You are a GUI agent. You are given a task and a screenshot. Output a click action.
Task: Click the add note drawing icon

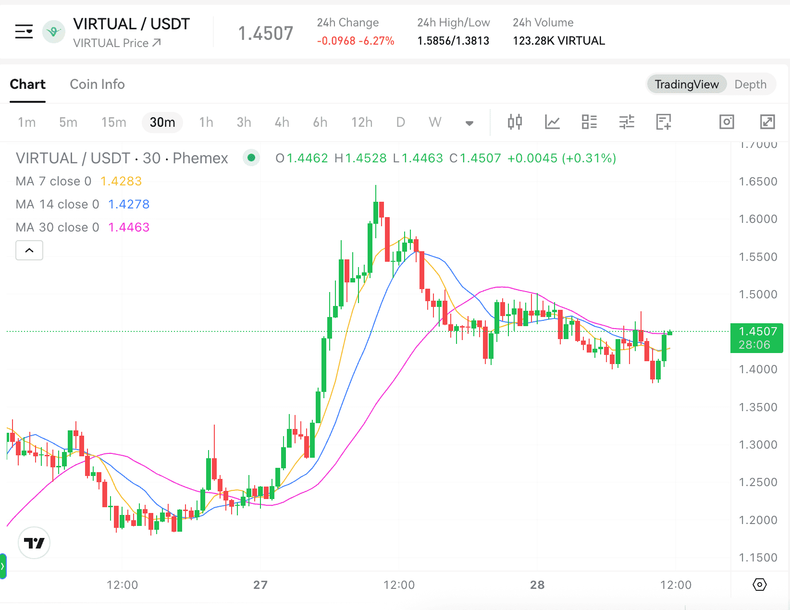pyautogui.click(x=664, y=122)
